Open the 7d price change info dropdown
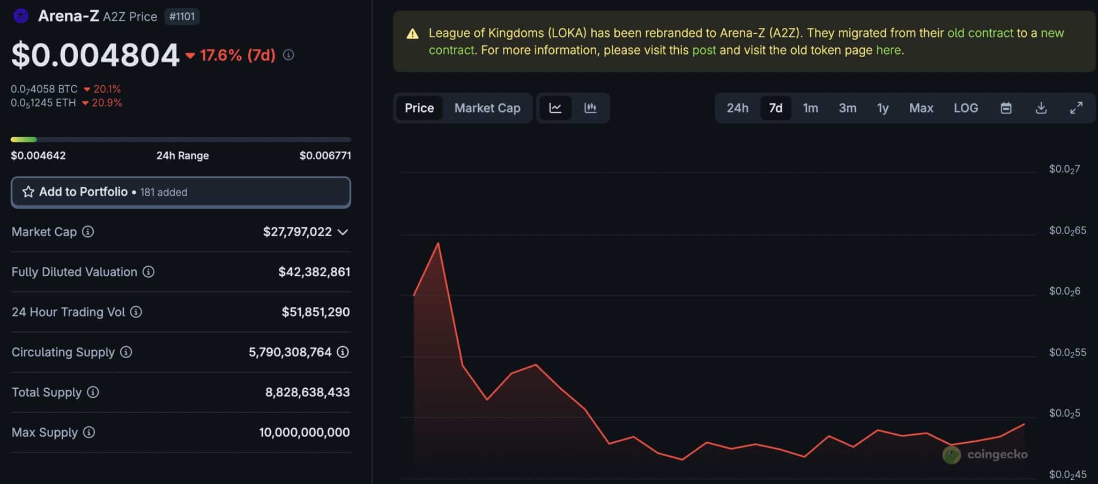This screenshot has height=484, width=1098. pos(288,55)
